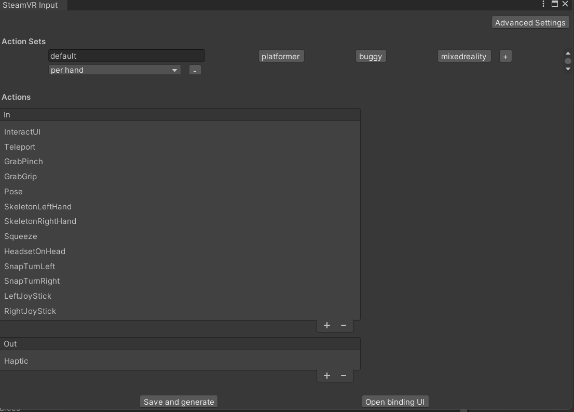The height and width of the screenshot is (412, 574).
Task: Click Save and generate
Action: (179, 401)
